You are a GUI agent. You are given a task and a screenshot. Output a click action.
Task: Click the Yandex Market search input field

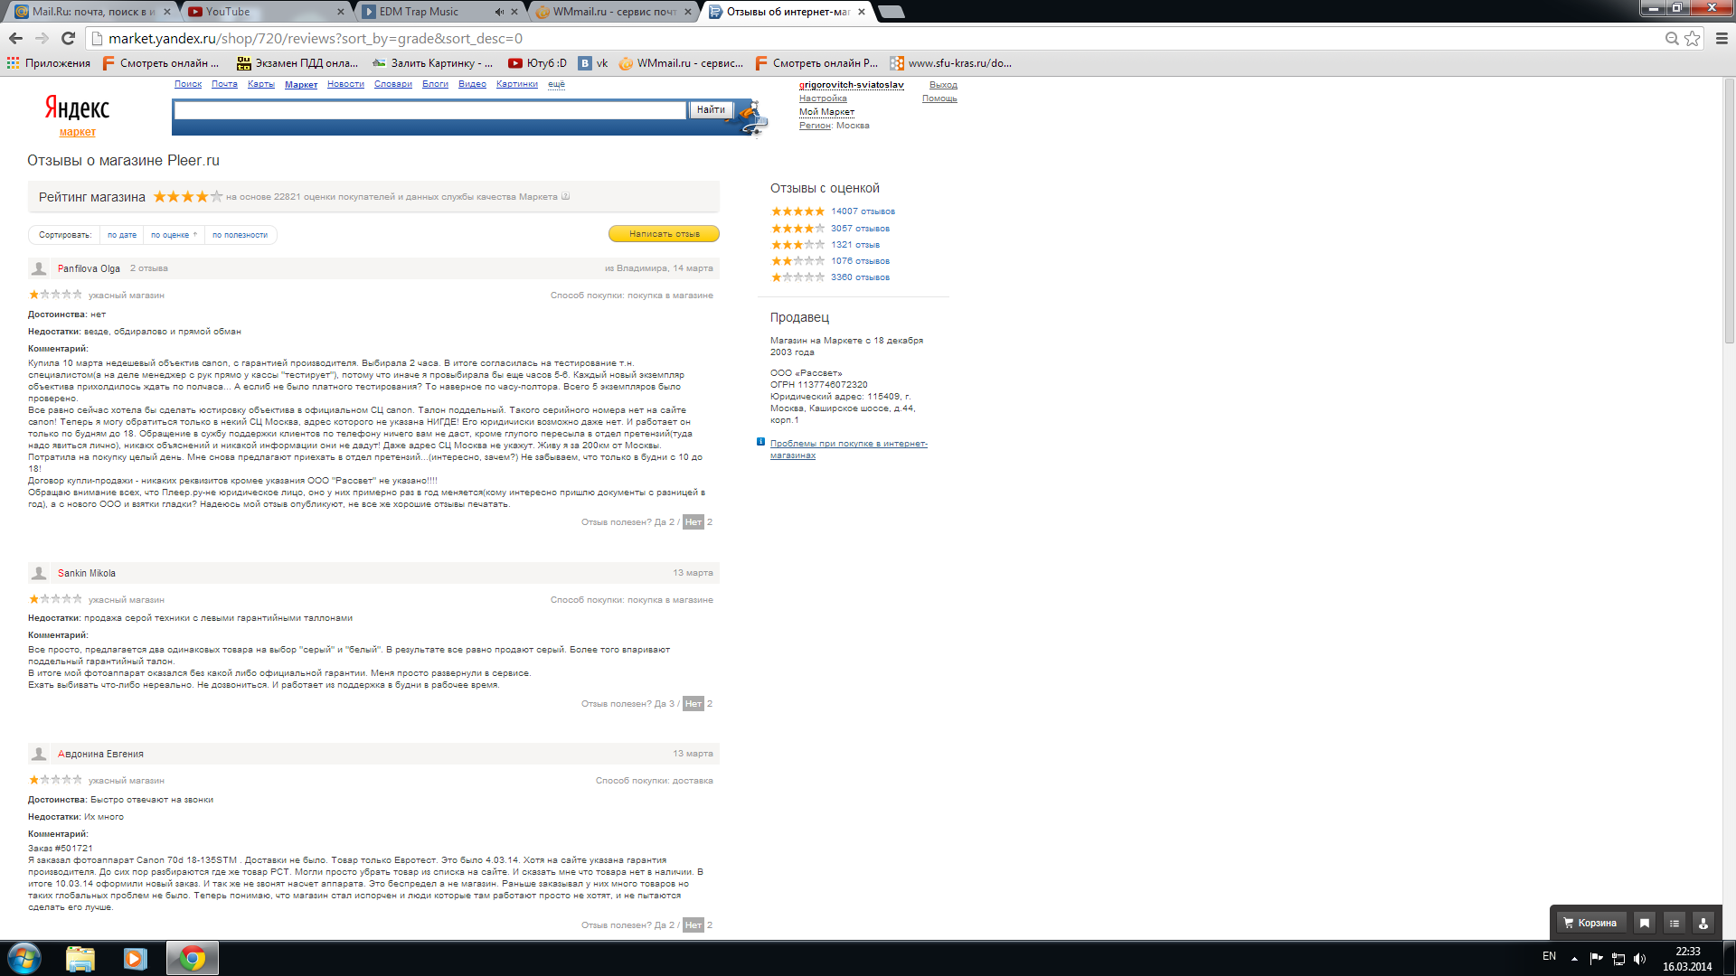click(x=429, y=110)
